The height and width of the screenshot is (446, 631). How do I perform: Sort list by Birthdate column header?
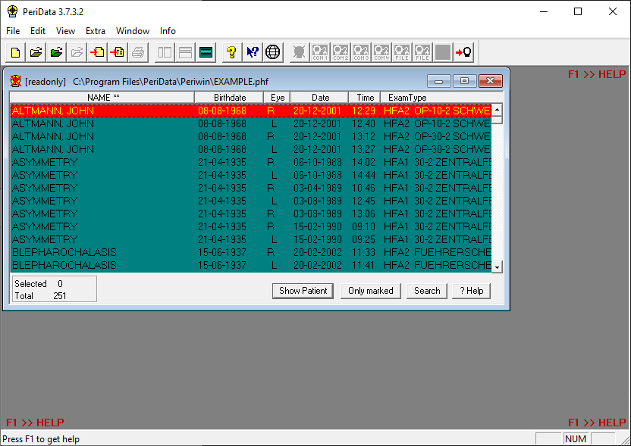pyautogui.click(x=229, y=98)
